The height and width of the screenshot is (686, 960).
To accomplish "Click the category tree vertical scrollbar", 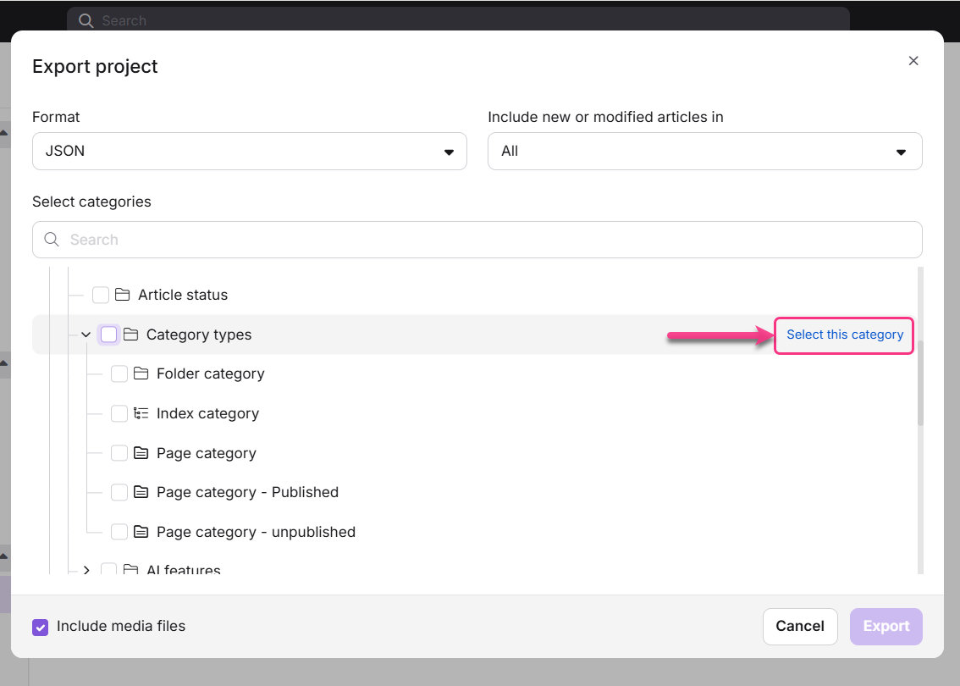I will pos(920,383).
